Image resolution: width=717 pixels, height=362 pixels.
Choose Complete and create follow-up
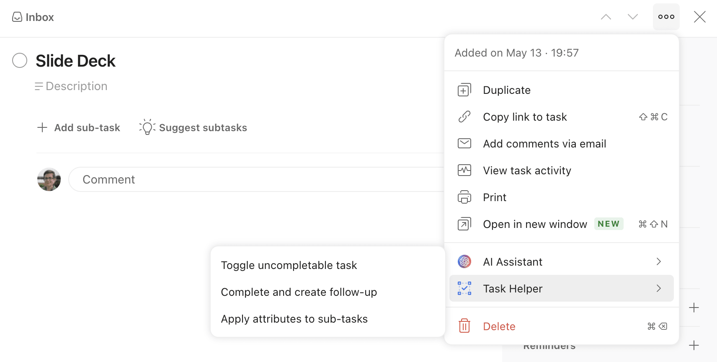point(299,292)
